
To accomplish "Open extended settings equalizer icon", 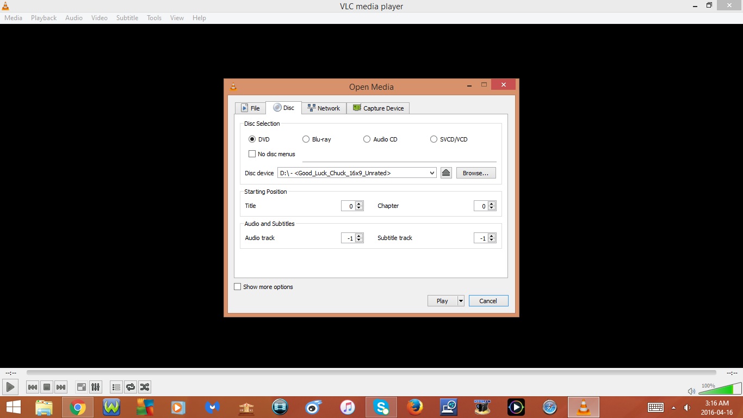I will click(x=95, y=387).
